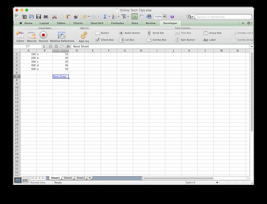Open the Name Box C7 stepper
Image resolution: width=267 pixels, height=204 pixels.
click(44, 46)
